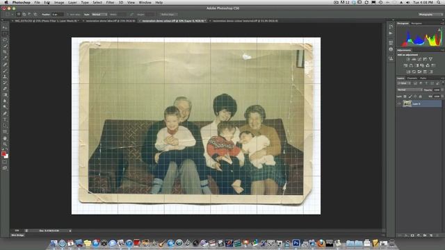Viewport: 445px width, 250px height.
Task: Add a Brightness/Contrast adjustment
Action: pos(408,59)
